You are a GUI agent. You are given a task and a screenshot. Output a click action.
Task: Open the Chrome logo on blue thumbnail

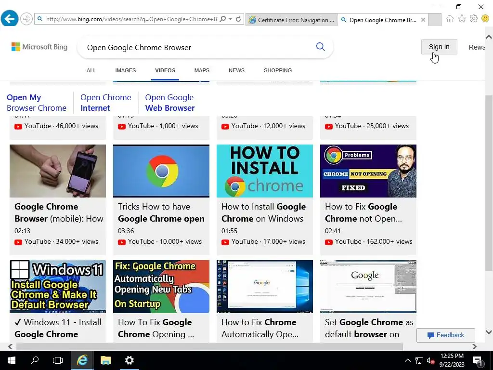[x=161, y=171]
